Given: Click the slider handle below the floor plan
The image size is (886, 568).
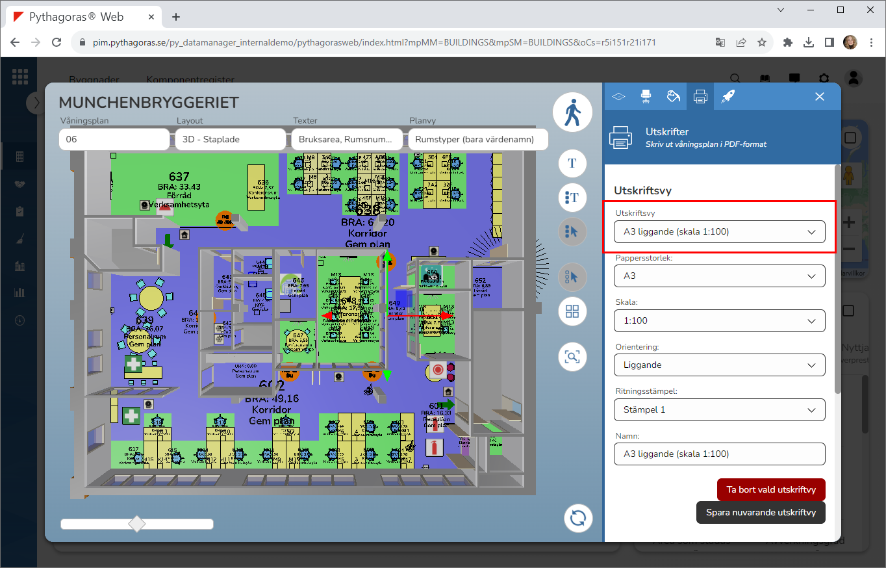Looking at the screenshot, I should [x=137, y=524].
